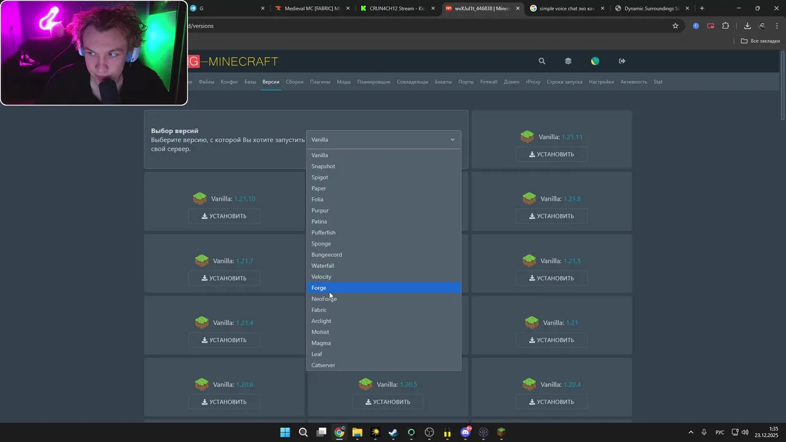Click grass block icon of Vanilla 1.21.10

[200, 198]
